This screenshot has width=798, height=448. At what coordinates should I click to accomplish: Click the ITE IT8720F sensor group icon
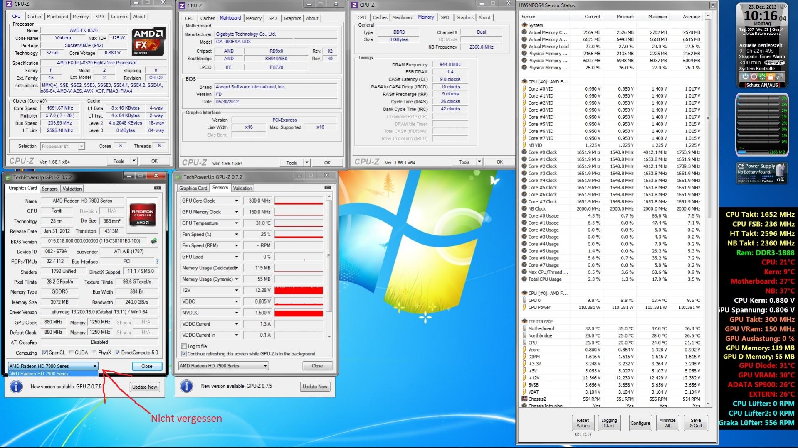point(524,321)
